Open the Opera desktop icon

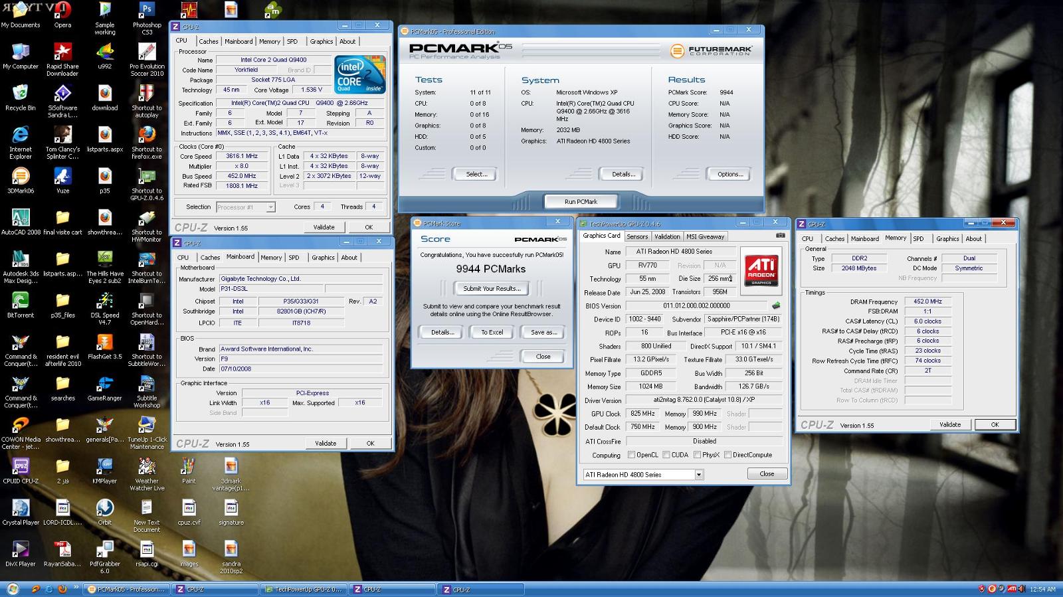click(62, 15)
